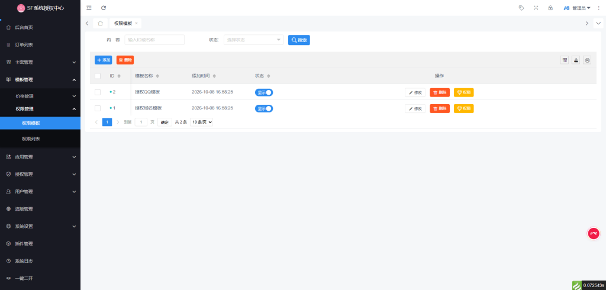Open 盗版管理 via its sidebar icon

(8, 209)
